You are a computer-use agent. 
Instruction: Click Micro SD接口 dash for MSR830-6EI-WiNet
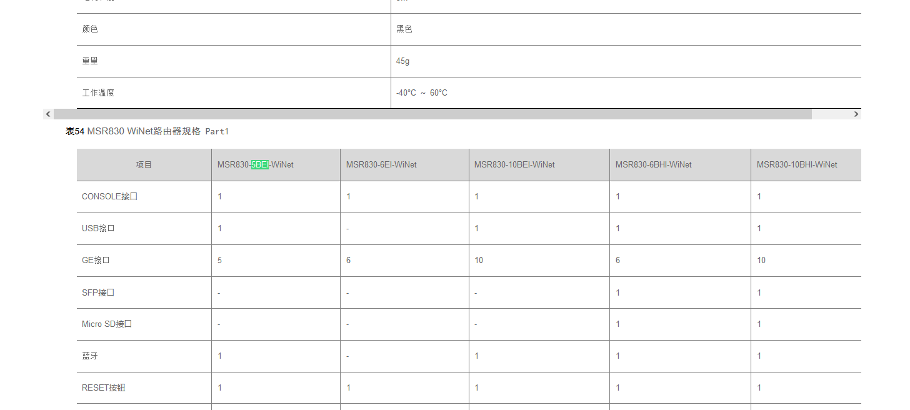tap(347, 324)
